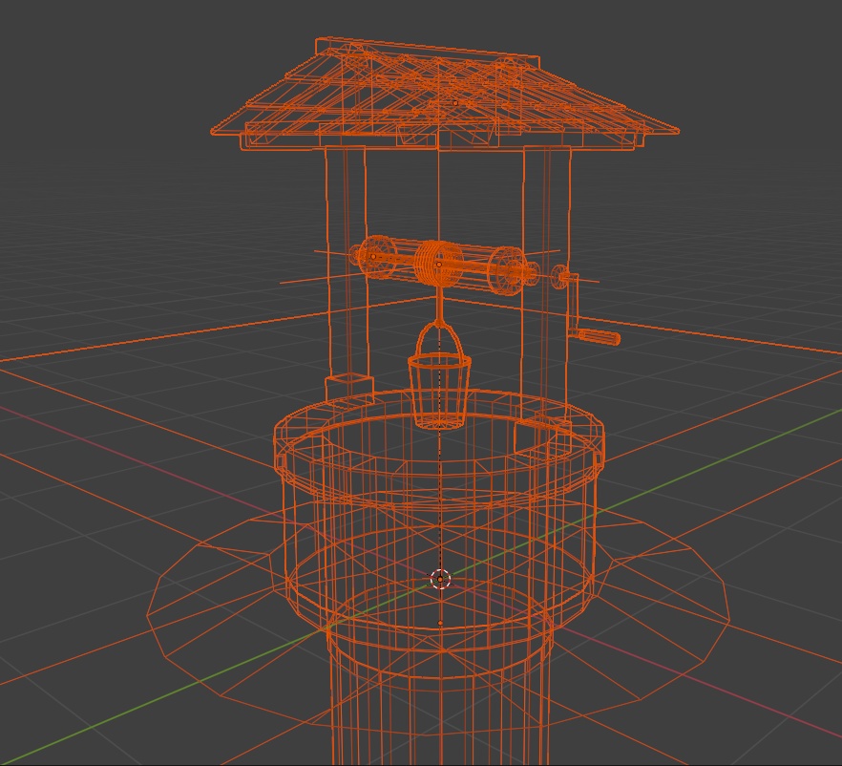Select the rope spool on the winch axle
This screenshot has width=842, height=766.
click(438, 264)
